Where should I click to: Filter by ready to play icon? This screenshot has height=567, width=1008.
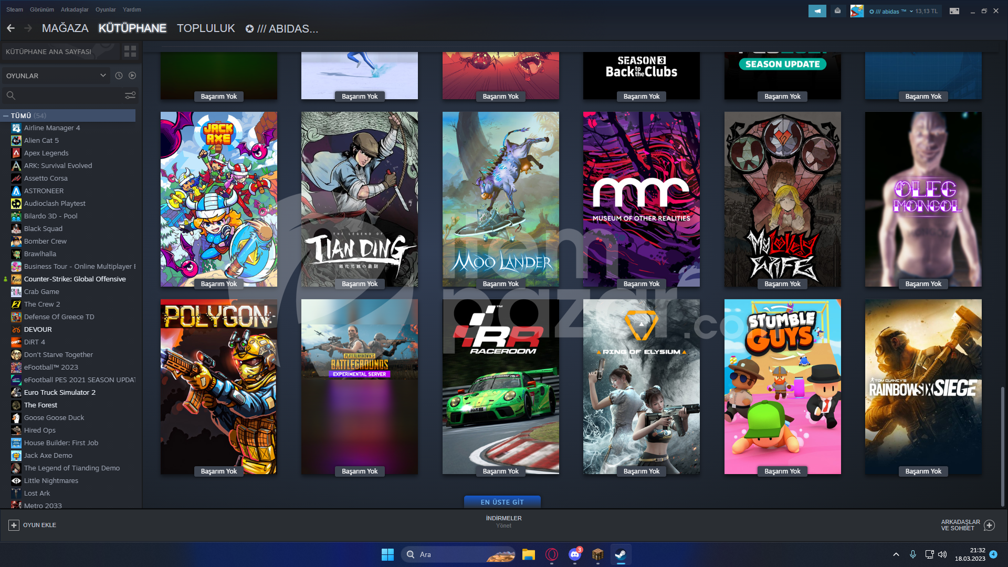(132, 76)
